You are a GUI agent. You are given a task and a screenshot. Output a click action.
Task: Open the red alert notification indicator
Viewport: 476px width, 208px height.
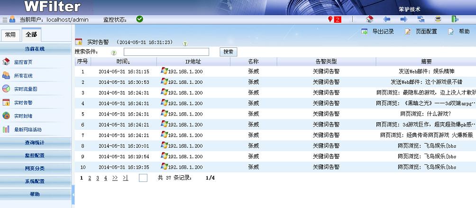point(334,19)
